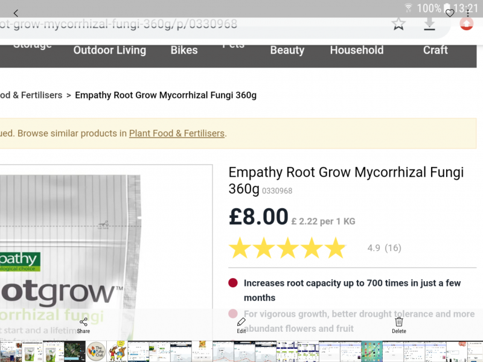Open the three-dot more options menu
Screen dimensions: 483x362
pyautogui.click(x=468, y=13)
